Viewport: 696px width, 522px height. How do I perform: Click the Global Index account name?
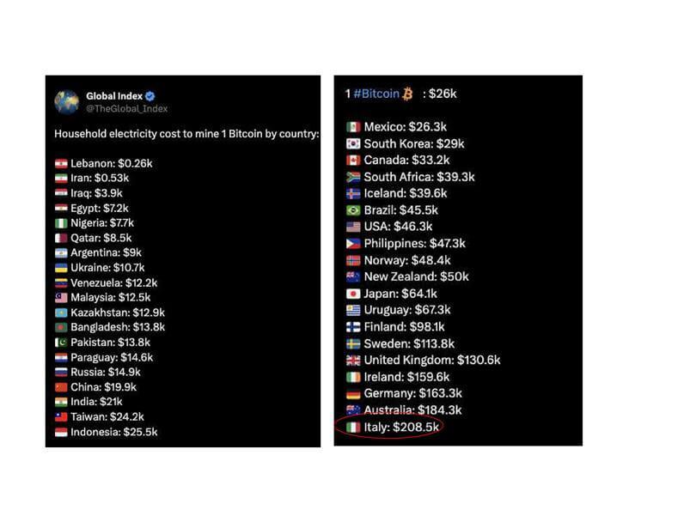[114, 96]
